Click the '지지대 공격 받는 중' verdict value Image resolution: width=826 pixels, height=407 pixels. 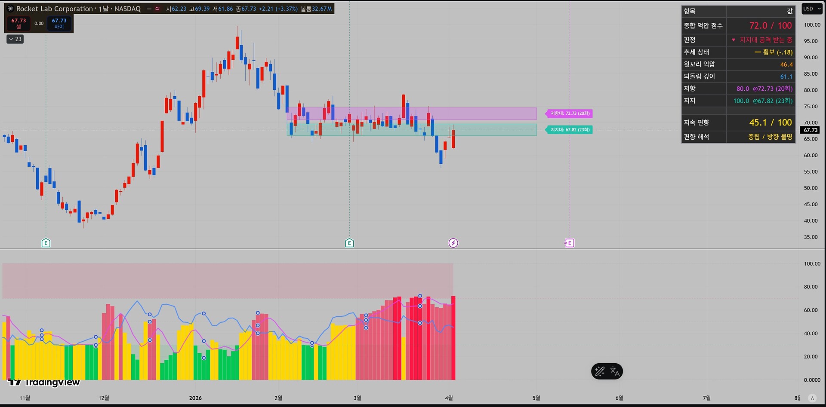762,40
